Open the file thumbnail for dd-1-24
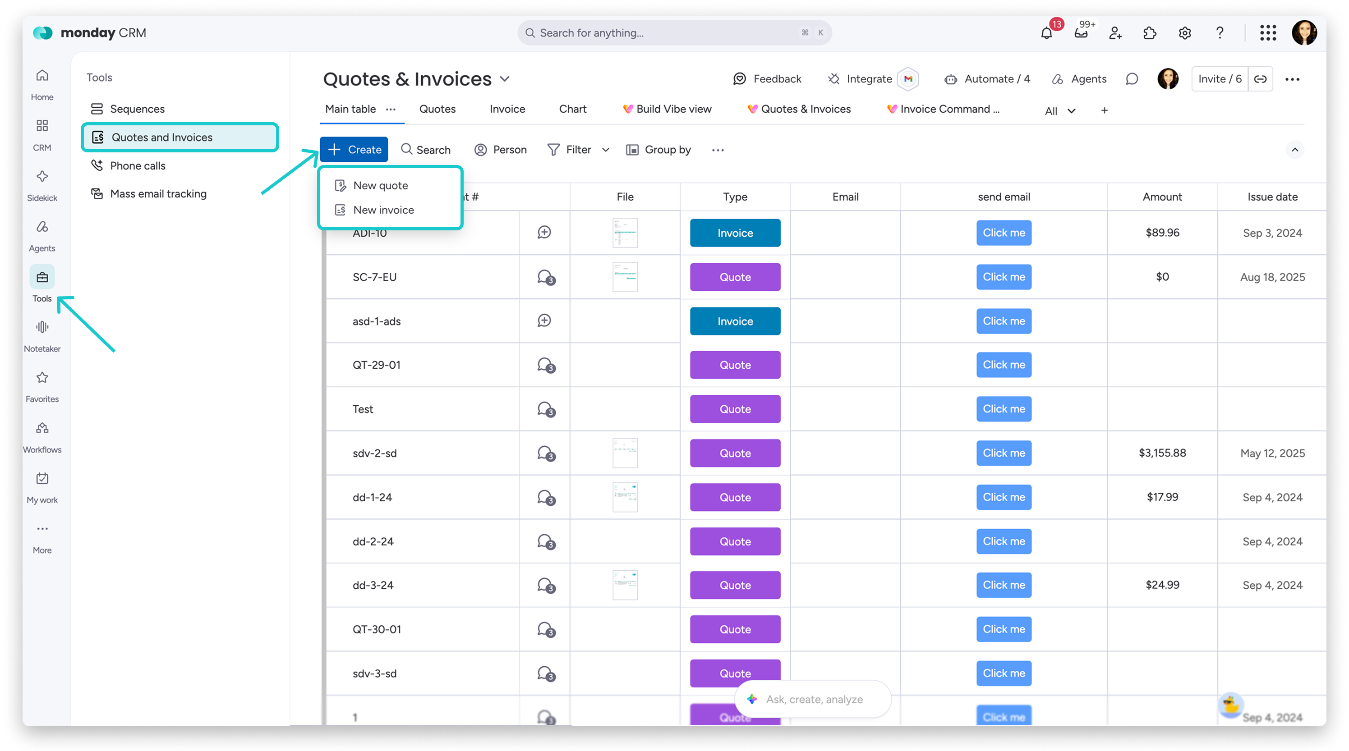 [625, 497]
